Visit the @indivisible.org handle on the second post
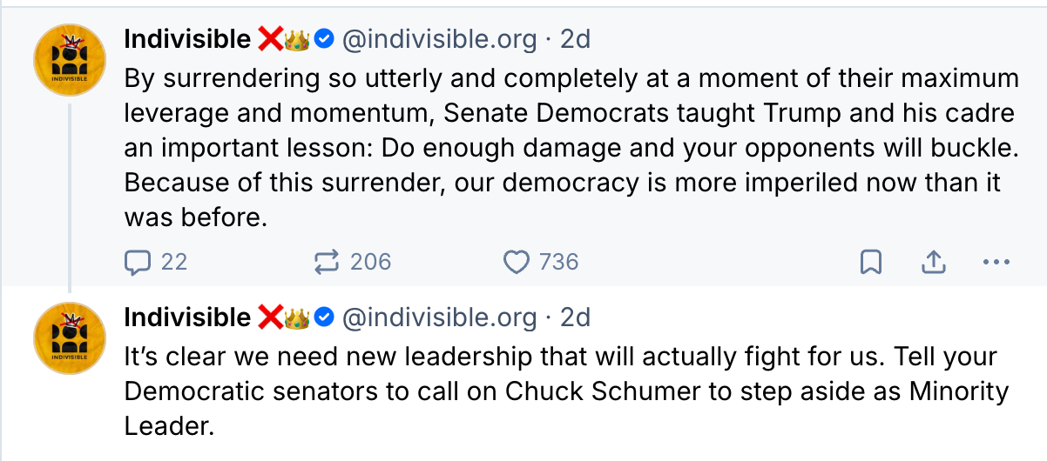The height and width of the screenshot is (461, 1047). pyautogui.click(x=439, y=318)
